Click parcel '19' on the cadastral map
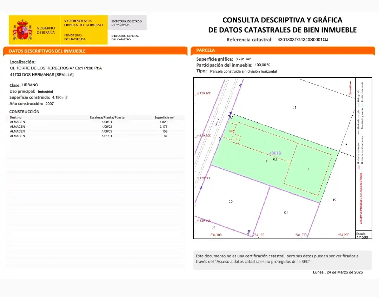Viewport: 379px width, 297px height. (334, 200)
